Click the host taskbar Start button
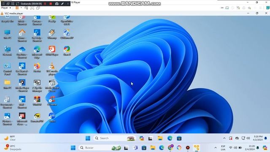 tap(73, 148)
